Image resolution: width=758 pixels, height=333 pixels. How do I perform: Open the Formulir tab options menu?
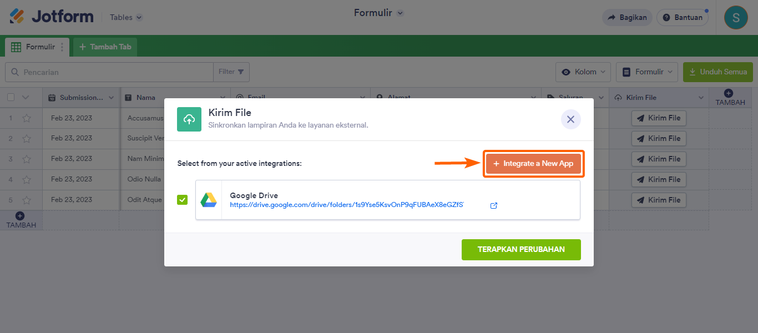point(62,47)
